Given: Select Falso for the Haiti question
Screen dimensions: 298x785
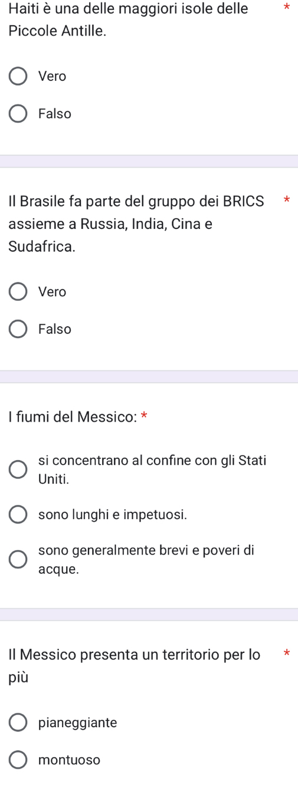Looking at the screenshot, I should click(18, 114).
